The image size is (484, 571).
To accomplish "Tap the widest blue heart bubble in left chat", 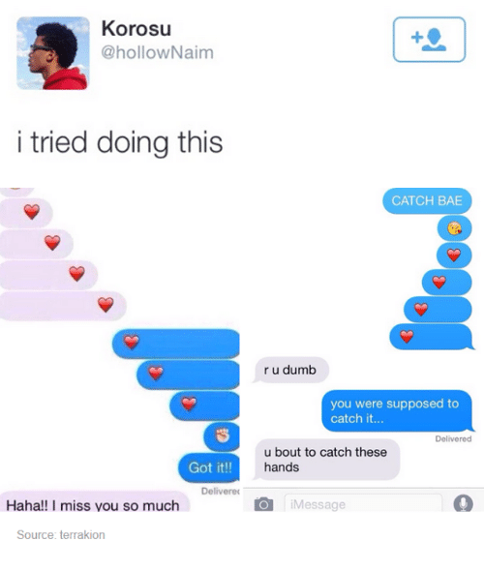I will (x=176, y=344).
